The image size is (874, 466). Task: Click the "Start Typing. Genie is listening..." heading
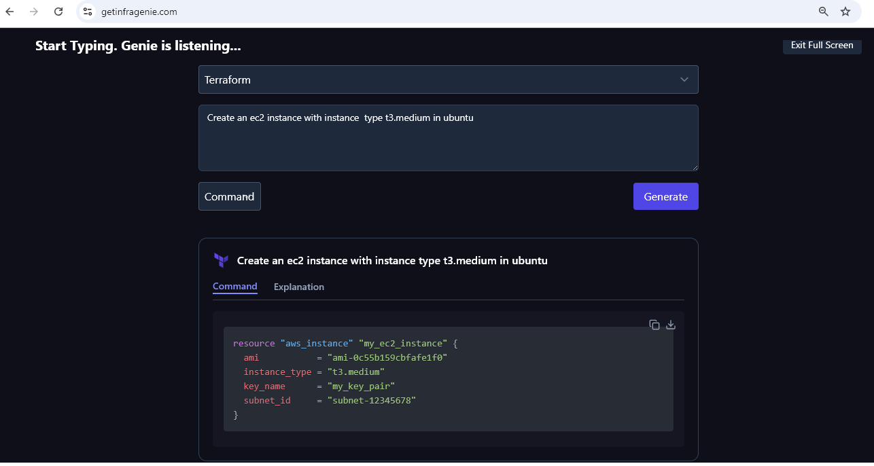click(x=138, y=46)
